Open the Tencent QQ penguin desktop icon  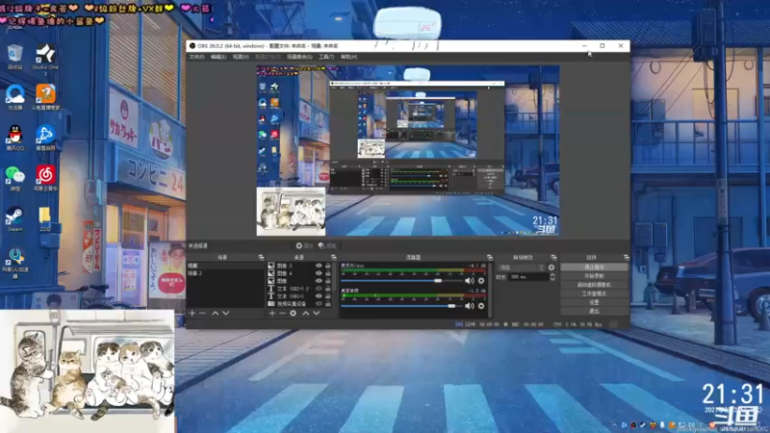tap(15, 137)
